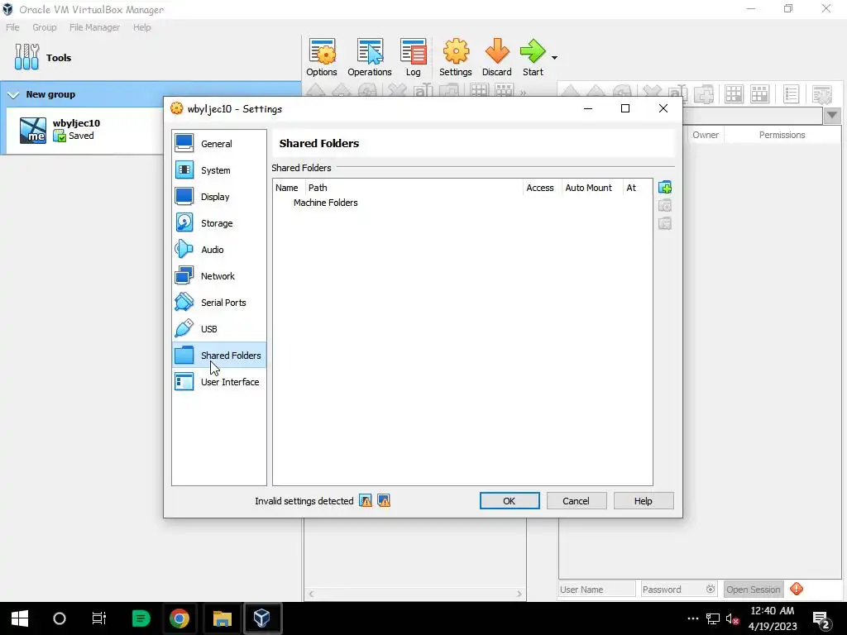The width and height of the screenshot is (847, 635).
Task: Select the wbyljec10 virtual machine
Action: [86, 130]
